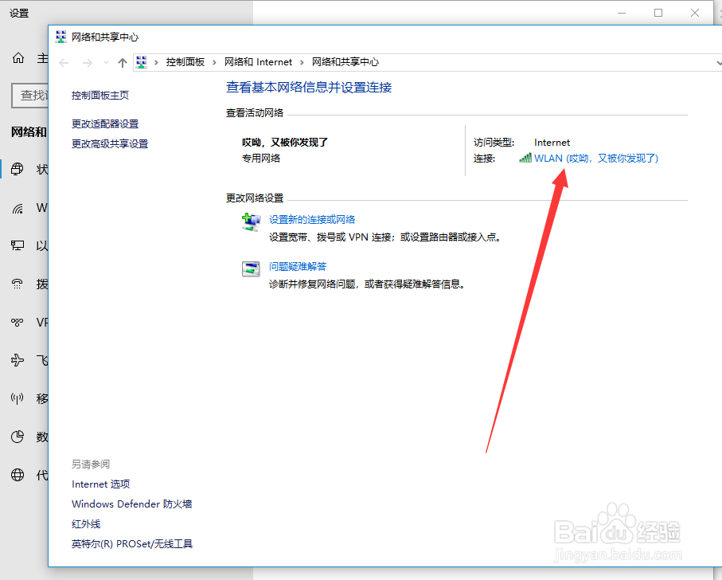This screenshot has height=580, width=722.
Task: Click the 代理 globe icon at sidebar bottom
Action: coord(17,475)
